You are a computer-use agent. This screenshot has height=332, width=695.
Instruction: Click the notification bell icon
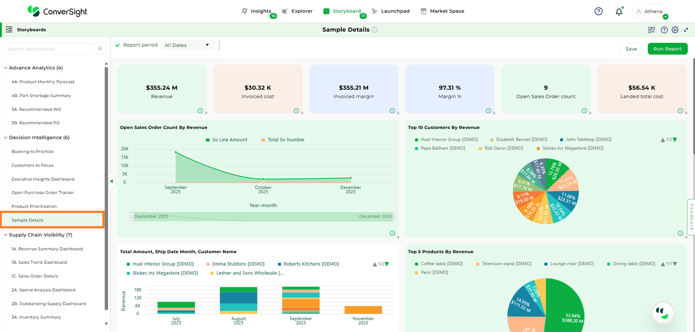click(x=619, y=12)
